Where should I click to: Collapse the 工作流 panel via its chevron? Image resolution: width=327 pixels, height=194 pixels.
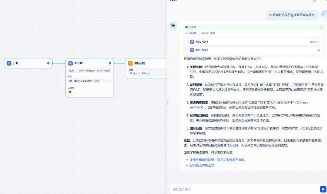[x=322, y=27]
